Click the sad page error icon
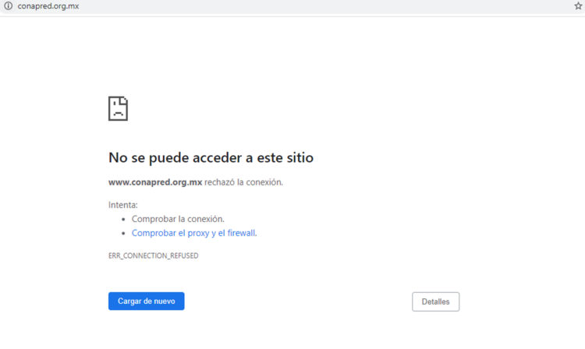The image size is (585, 349). [118, 108]
